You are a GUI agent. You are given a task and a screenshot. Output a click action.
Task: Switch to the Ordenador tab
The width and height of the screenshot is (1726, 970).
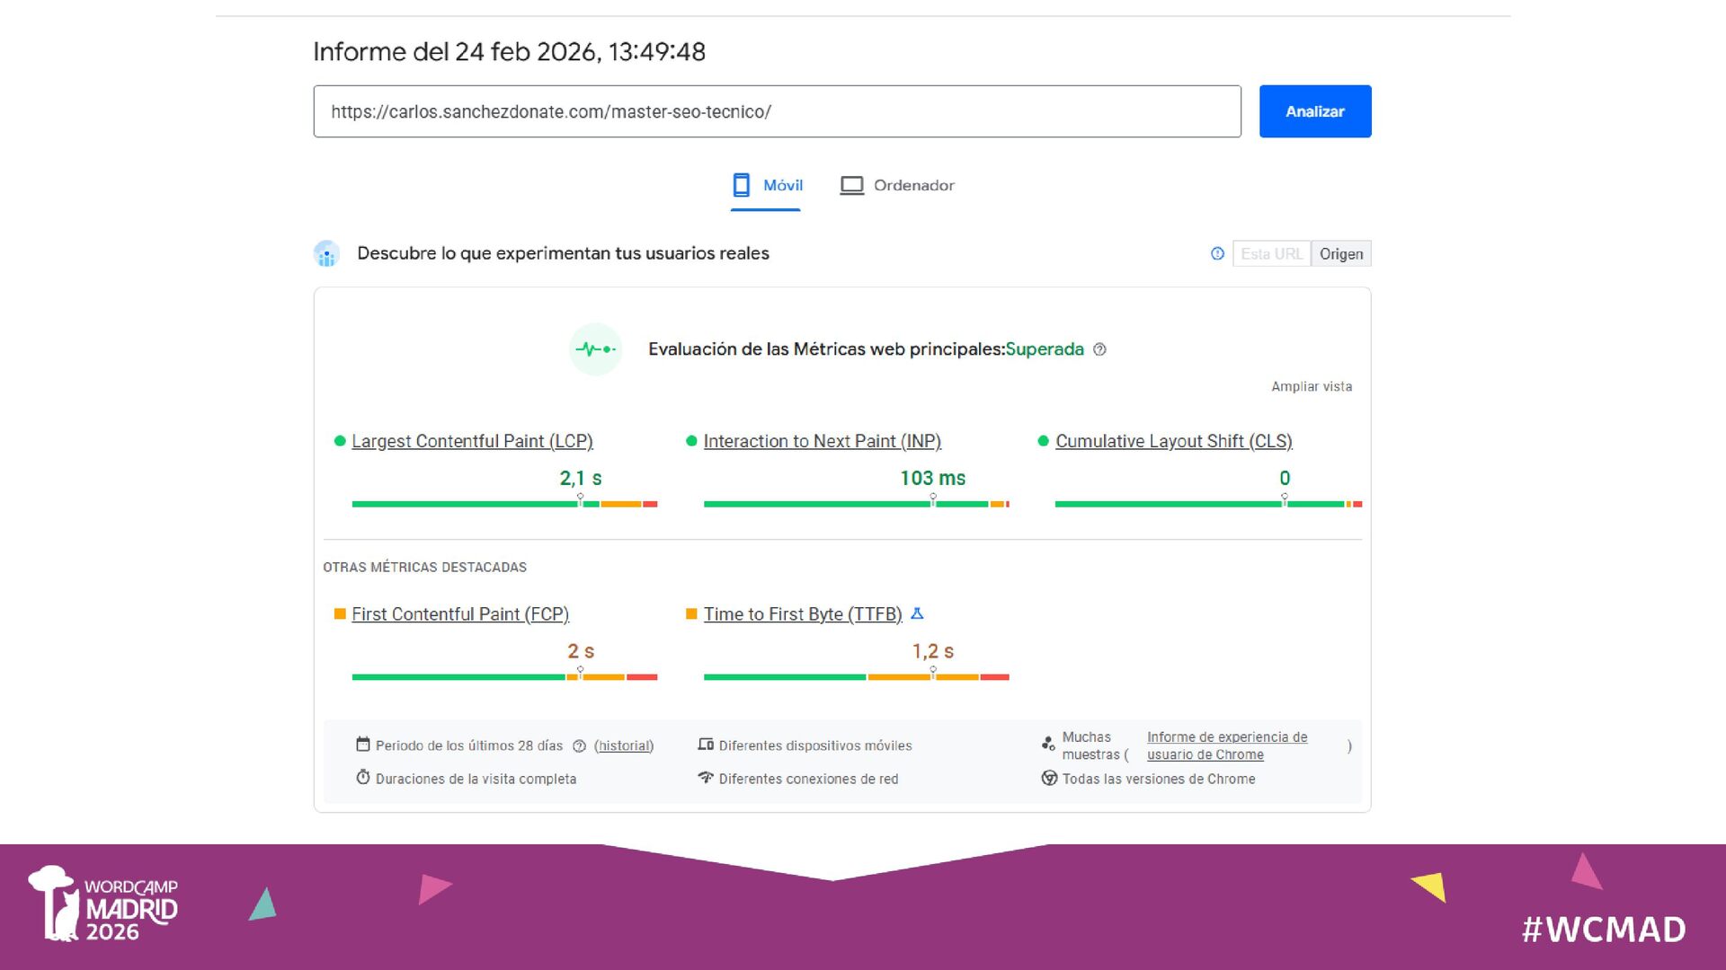(897, 185)
